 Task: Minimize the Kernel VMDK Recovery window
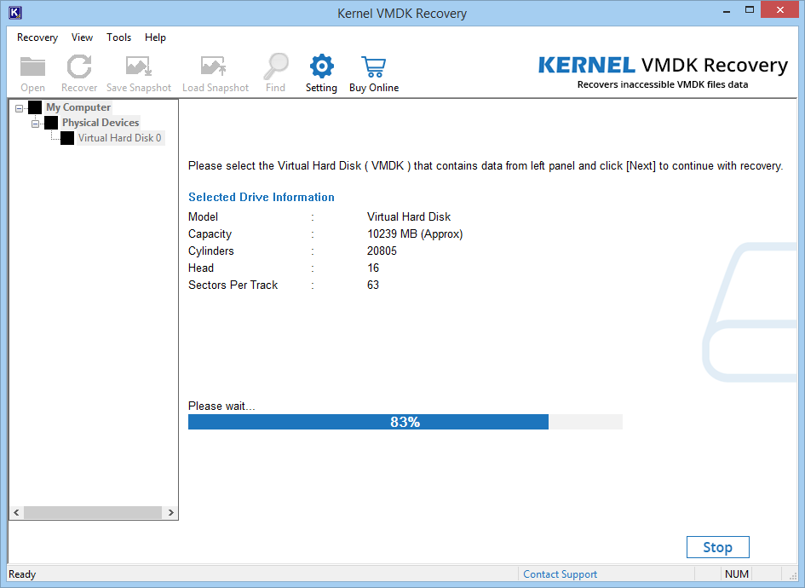click(727, 11)
